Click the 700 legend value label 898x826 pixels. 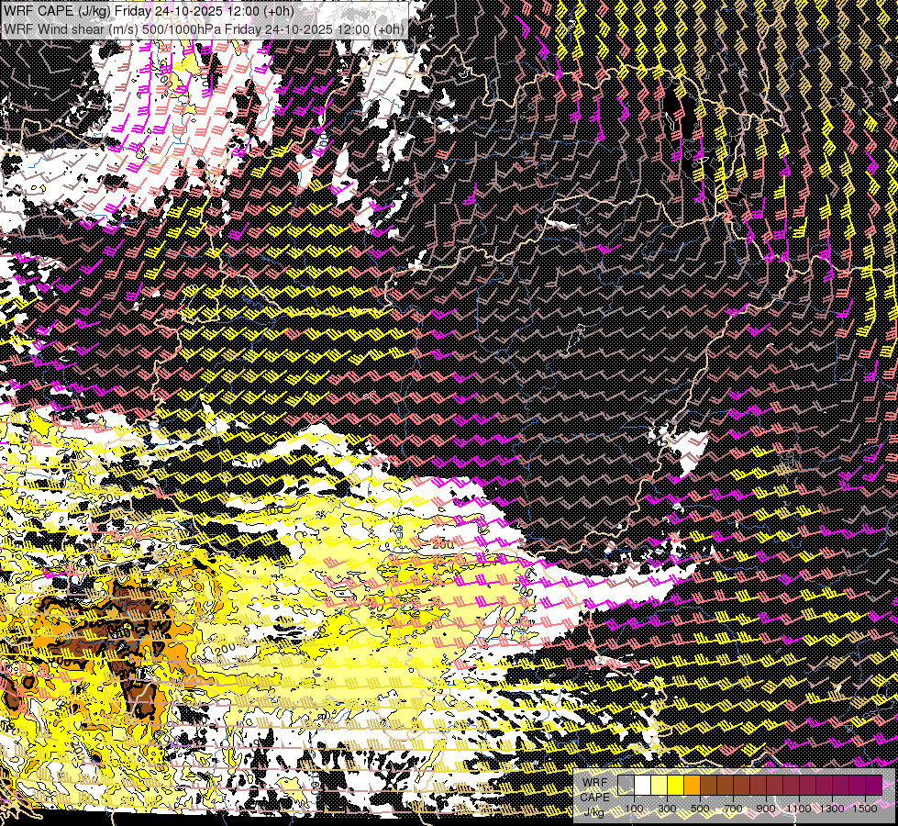pos(733,809)
